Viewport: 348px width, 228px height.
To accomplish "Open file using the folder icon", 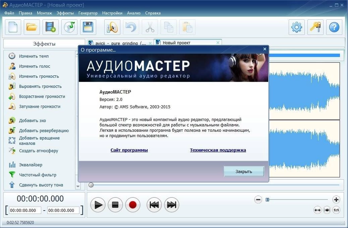I will coord(32,27).
